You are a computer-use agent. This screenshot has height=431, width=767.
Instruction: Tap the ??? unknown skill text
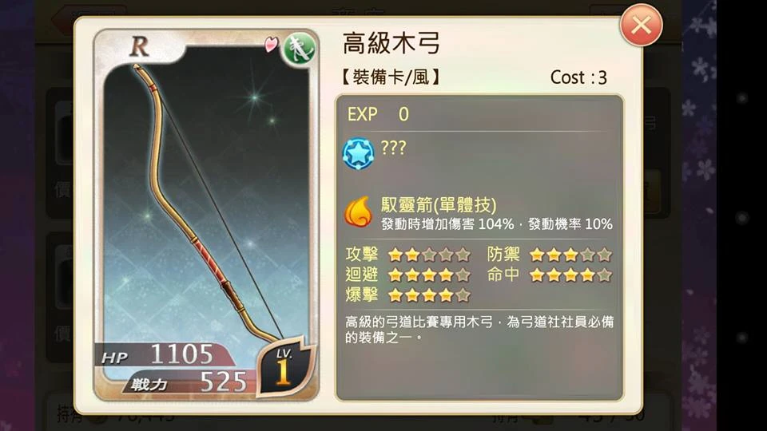[x=393, y=148]
